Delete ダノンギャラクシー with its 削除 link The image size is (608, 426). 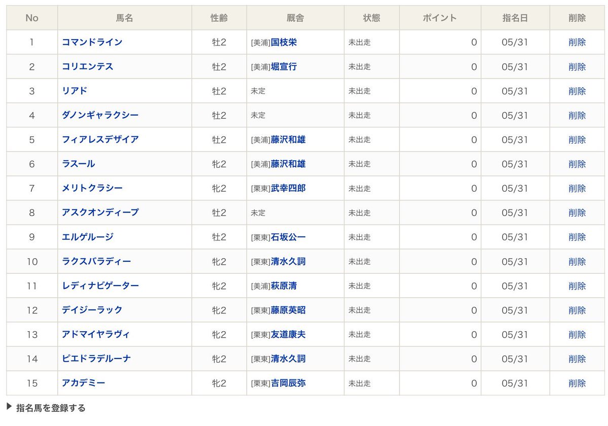(577, 115)
